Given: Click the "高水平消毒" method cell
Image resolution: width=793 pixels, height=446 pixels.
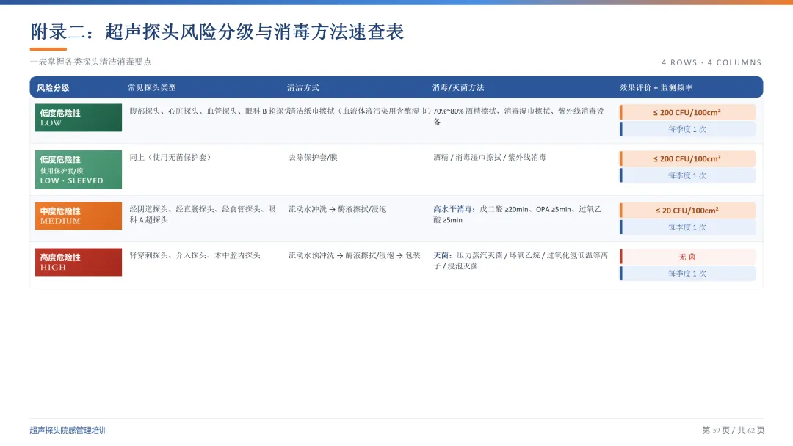Looking at the screenshot, I should pyautogui.click(x=518, y=214).
